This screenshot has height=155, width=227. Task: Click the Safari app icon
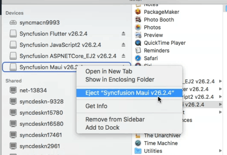point(138,58)
